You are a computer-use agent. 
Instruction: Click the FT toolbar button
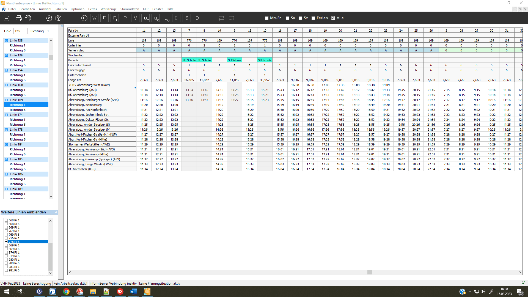click(x=115, y=18)
